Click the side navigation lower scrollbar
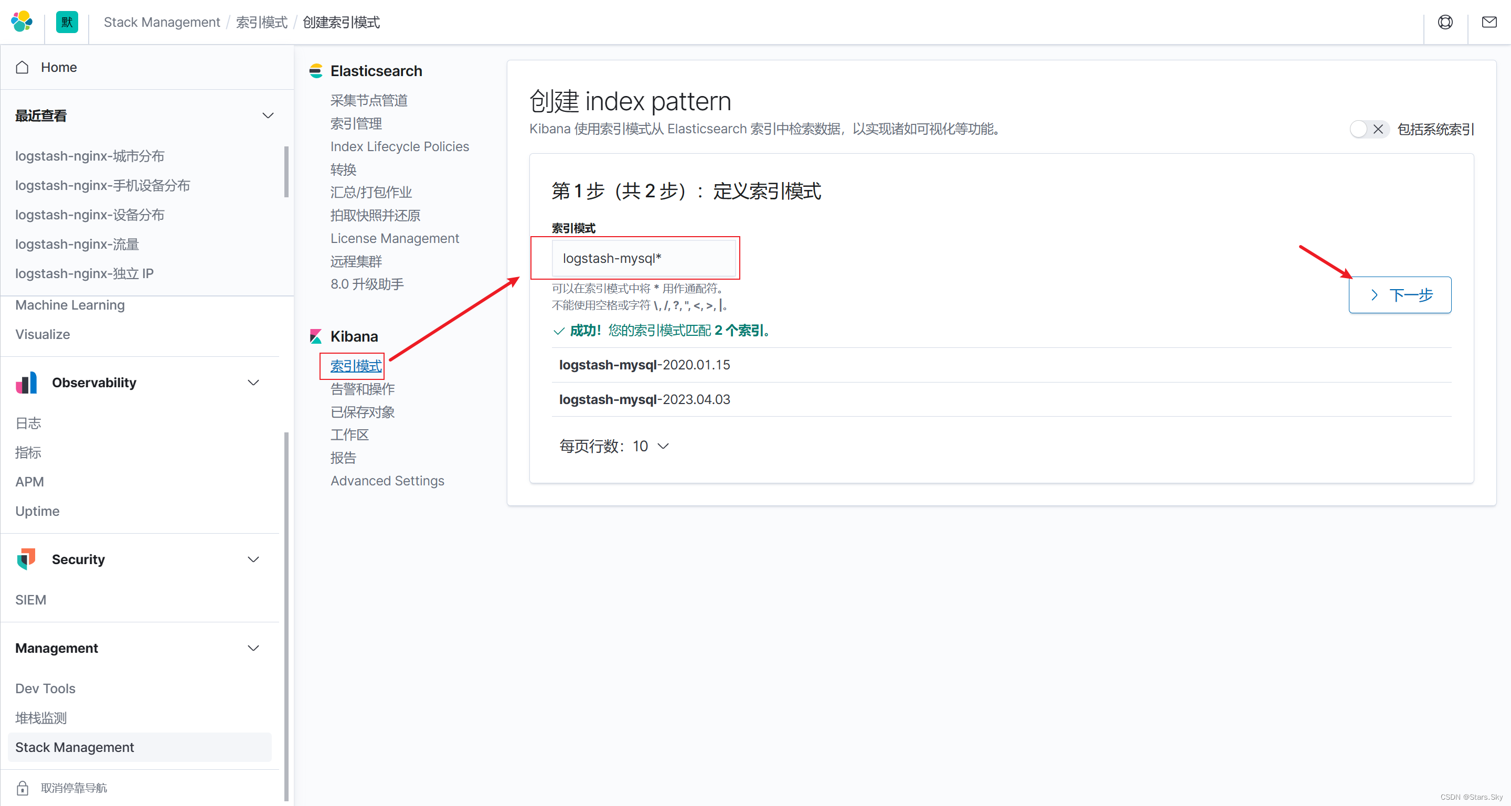 click(x=286, y=616)
